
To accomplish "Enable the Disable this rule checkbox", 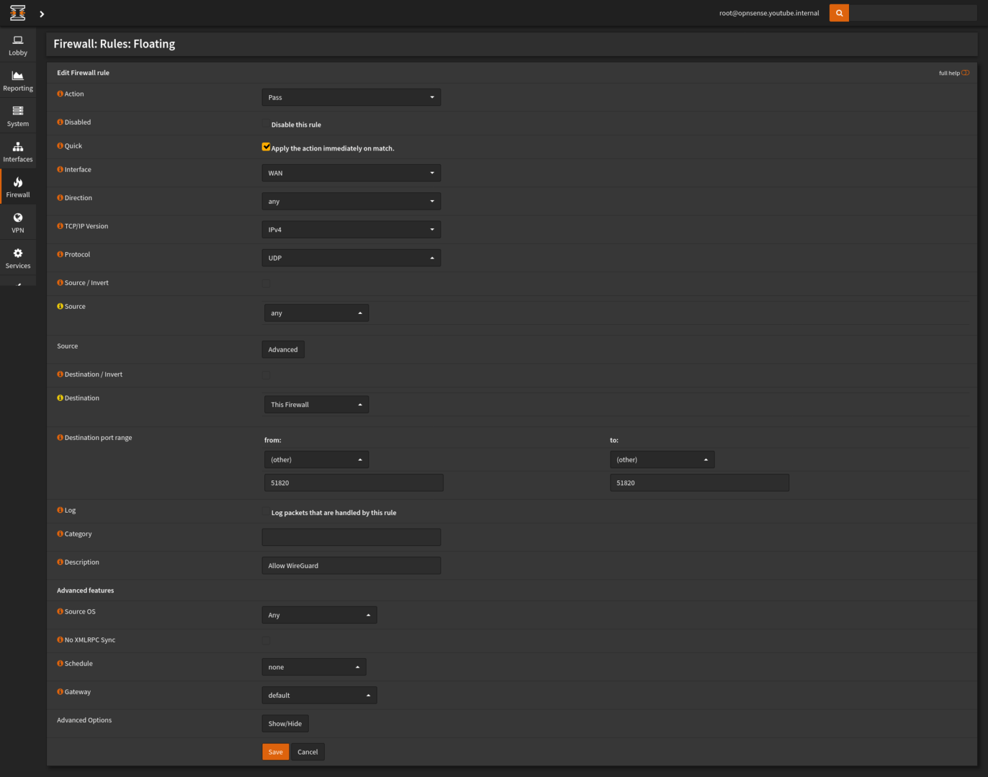I will pyautogui.click(x=266, y=123).
